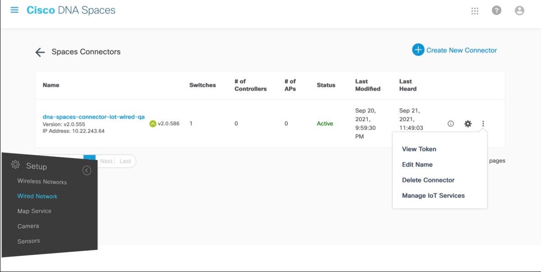Choose View Token from the actions menu
Viewport: 541px width, 272px height.
click(419, 149)
